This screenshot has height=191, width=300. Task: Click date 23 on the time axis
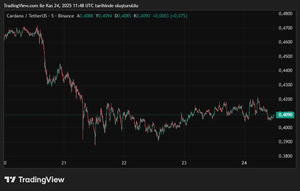184,163
